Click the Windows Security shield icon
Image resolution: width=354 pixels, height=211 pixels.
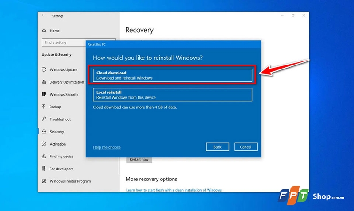pyautogui.click(x=44, y=94)
